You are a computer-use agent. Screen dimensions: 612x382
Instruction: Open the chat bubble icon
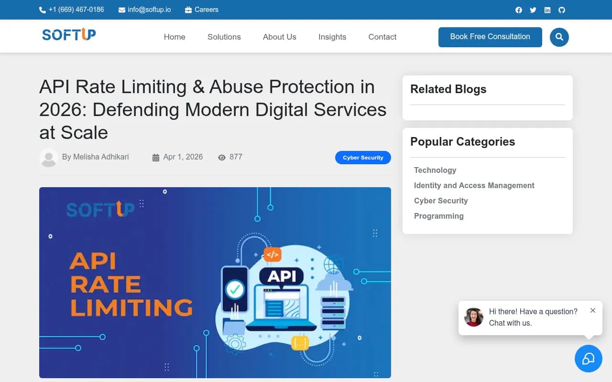pyautogui.click(x=588, y=359)
